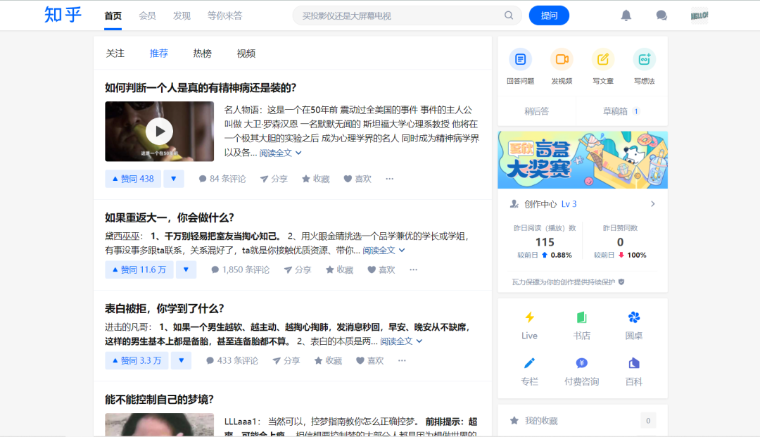
Task: Switch to 推荐 feed tab
Action: 158,53
